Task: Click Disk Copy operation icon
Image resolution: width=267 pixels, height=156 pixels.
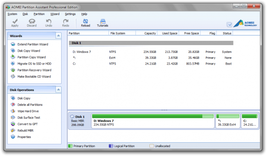Action: 13,98
